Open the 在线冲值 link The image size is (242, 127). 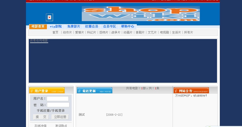pos(40,125)
